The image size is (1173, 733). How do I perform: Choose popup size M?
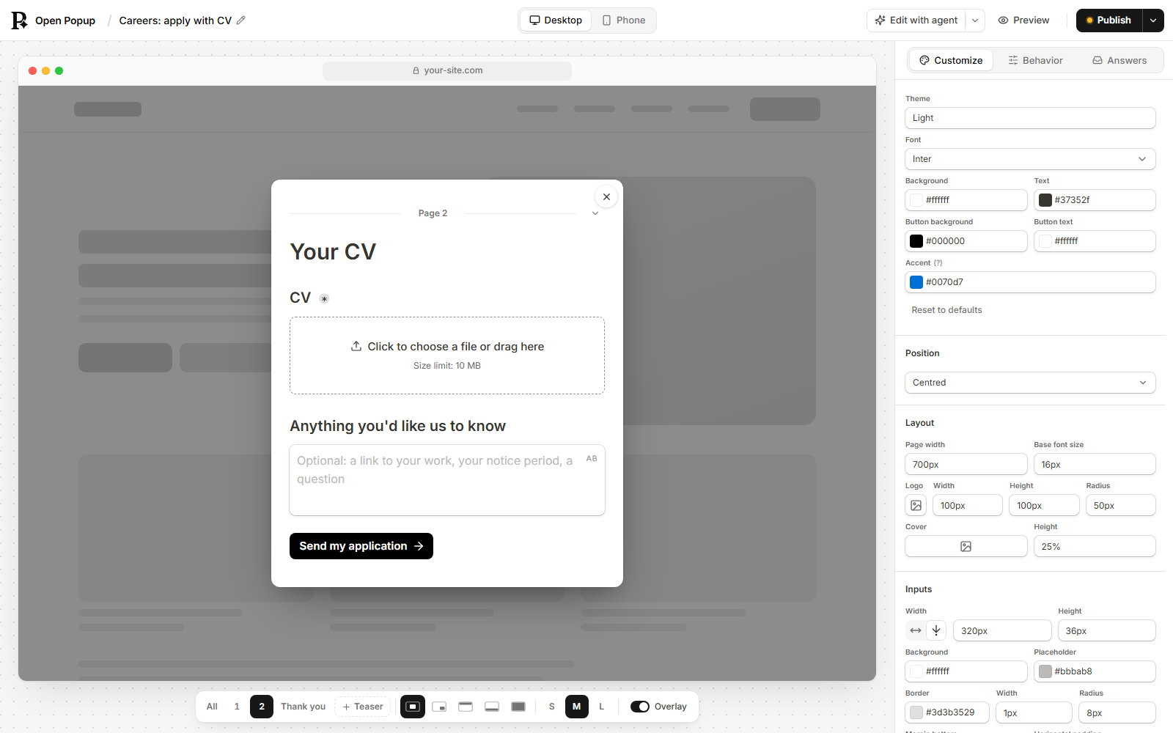coord(577,707)
